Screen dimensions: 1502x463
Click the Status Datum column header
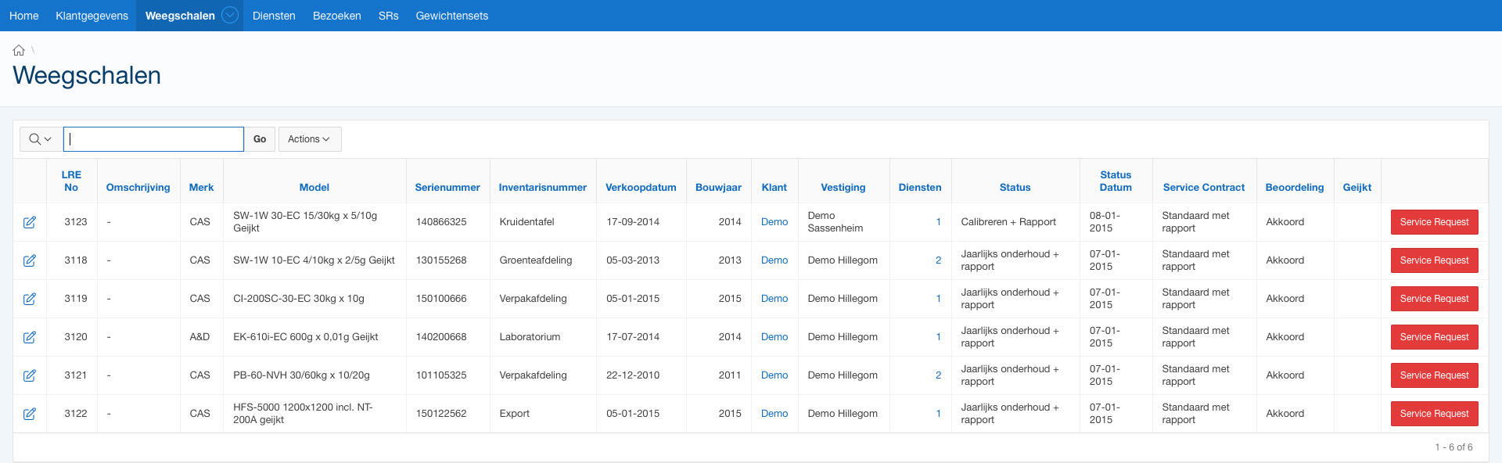[x=1116, y=181]
